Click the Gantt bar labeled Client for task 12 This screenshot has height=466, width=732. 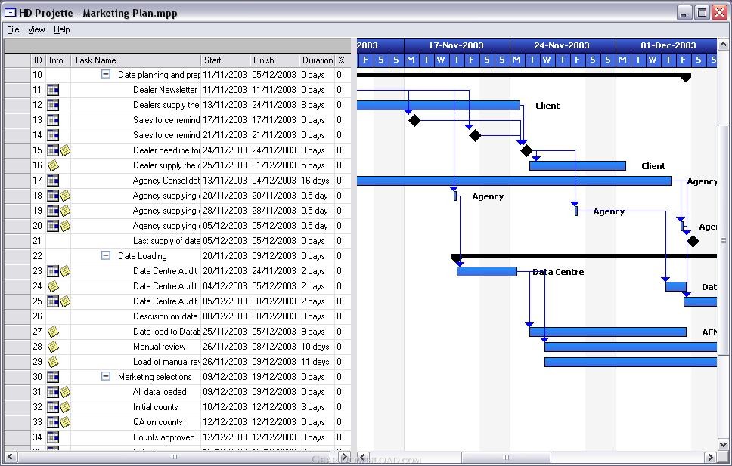click(x=439, y=106)
